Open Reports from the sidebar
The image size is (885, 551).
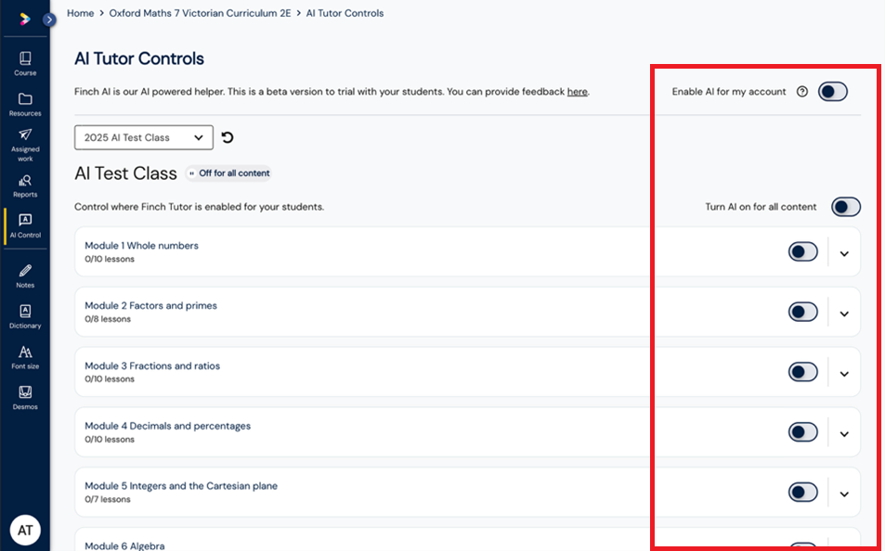point(25,186)
